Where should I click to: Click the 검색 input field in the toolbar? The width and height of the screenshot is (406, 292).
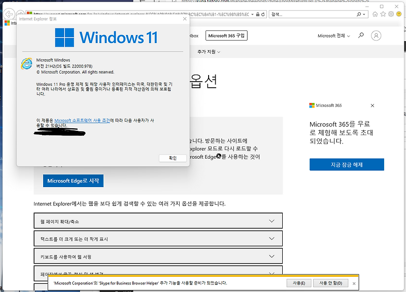(x=304, y=14)
